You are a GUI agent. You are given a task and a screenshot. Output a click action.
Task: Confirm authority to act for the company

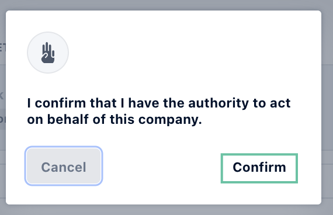pos(259,168)
